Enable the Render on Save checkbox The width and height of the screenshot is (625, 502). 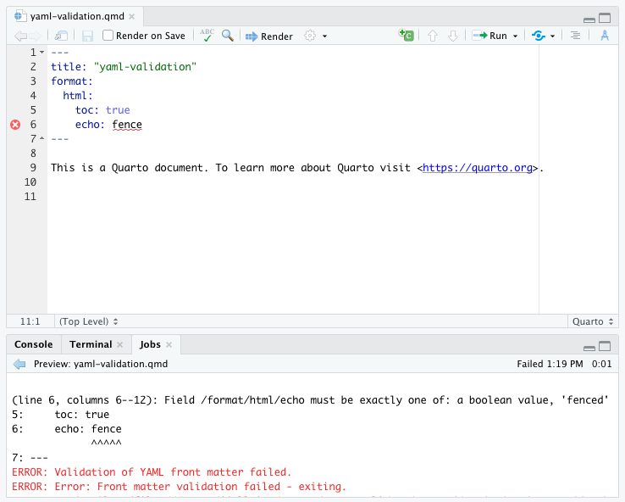[x=108, y=36]
